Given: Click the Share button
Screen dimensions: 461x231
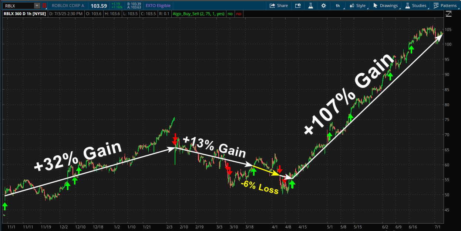Looking at the screenshot, I should click(279, 6).
